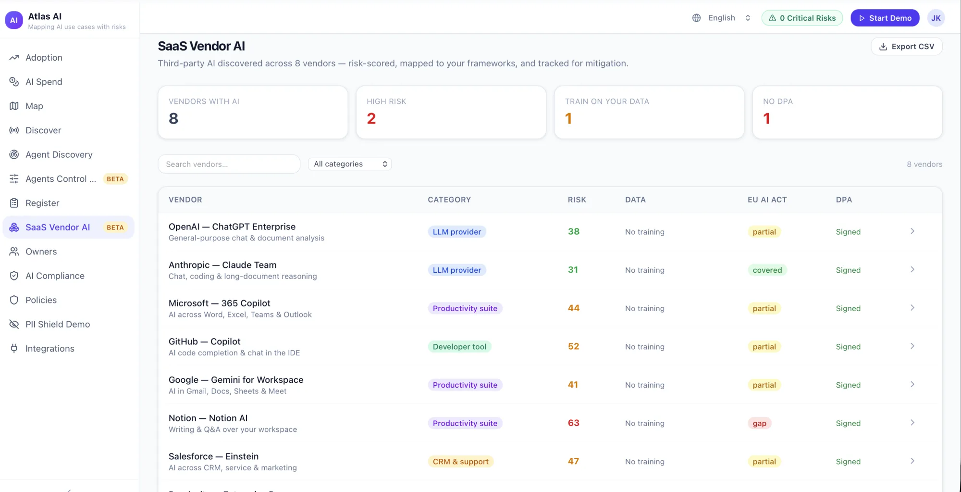Click the download icon on Export CSV
The width and height of the screenshot is (961, 492).
coord(883,47)
